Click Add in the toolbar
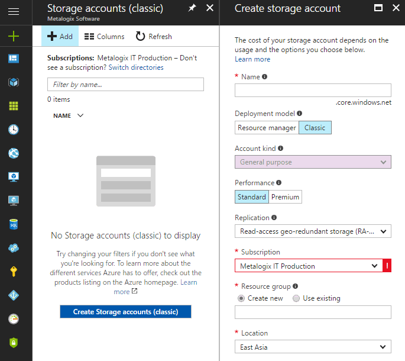This screenshot has width=405, height=361. (60, 36)
